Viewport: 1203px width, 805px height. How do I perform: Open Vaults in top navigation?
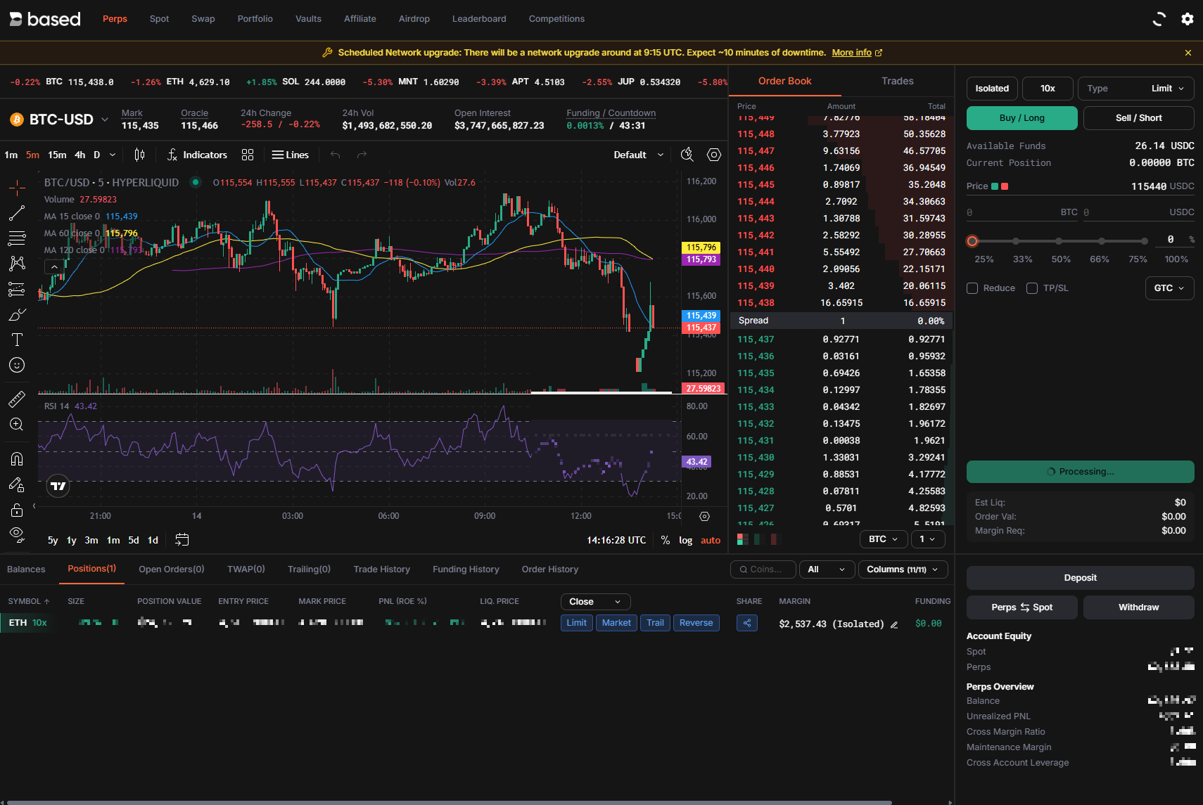[x=308, y=19]
